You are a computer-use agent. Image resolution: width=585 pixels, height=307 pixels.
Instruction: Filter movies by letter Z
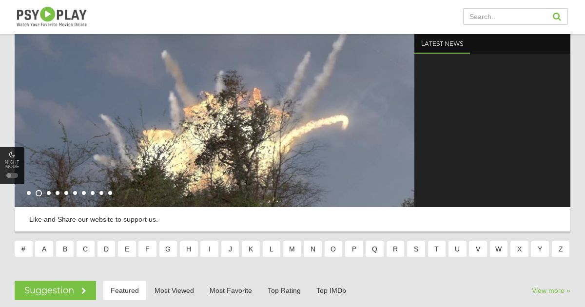pyautogui.click(x=561, y=249)
